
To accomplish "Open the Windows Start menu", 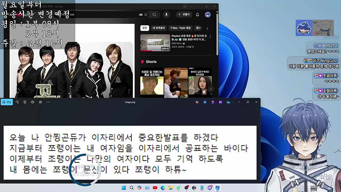I will point(124,188).
